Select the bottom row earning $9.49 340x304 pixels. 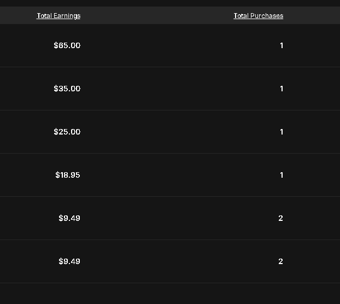click(169, 261)
